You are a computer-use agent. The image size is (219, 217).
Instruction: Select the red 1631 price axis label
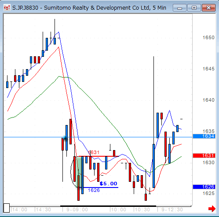tap(204, 155)
